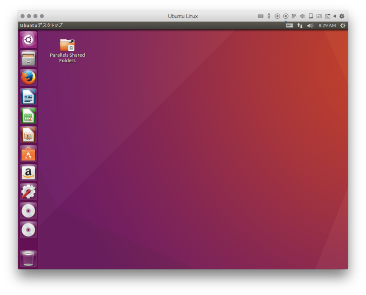
Task: Open the Ubuntu Dash search launcher
Action: (28, 39)
